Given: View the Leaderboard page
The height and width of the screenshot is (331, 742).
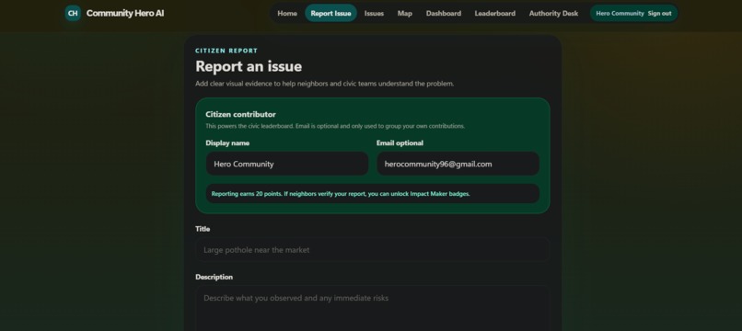Looking at the screenshot, I should [495, 13].
